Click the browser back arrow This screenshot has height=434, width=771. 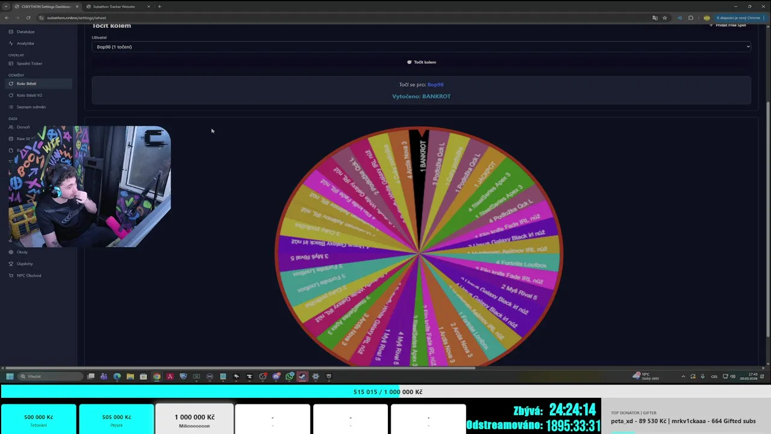pos(7,17)
